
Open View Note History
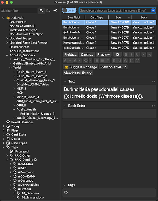[x=78, y=73]
